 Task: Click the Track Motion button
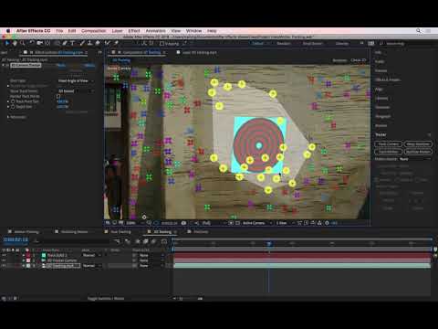click(389, 152)
